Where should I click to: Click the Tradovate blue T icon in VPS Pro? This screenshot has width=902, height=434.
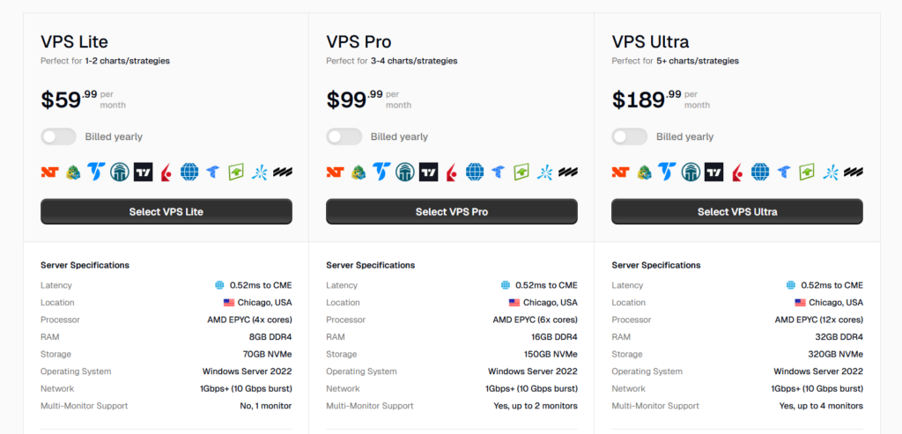(381, 172)
